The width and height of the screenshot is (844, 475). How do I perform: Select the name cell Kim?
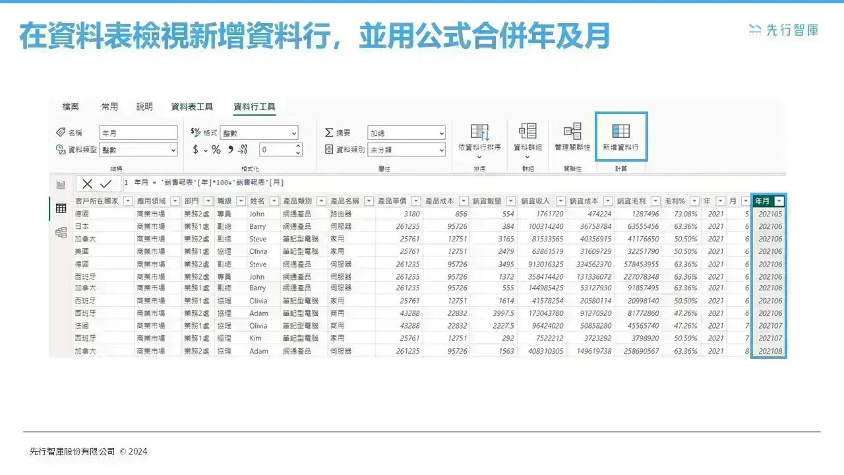click(263, 338)
